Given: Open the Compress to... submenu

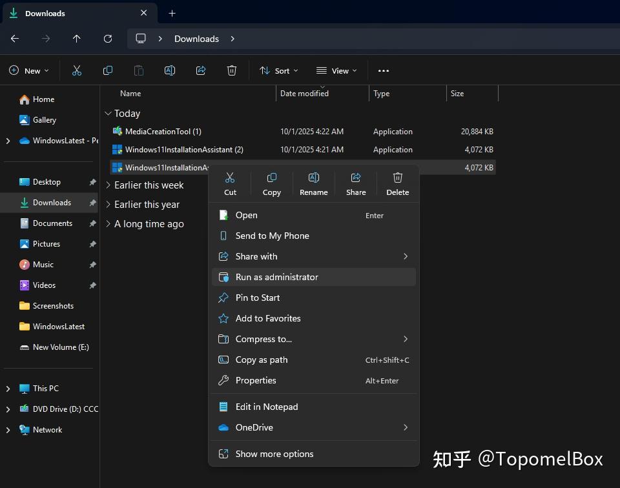Looking at the screenshot, I should (x=314, y=339).
